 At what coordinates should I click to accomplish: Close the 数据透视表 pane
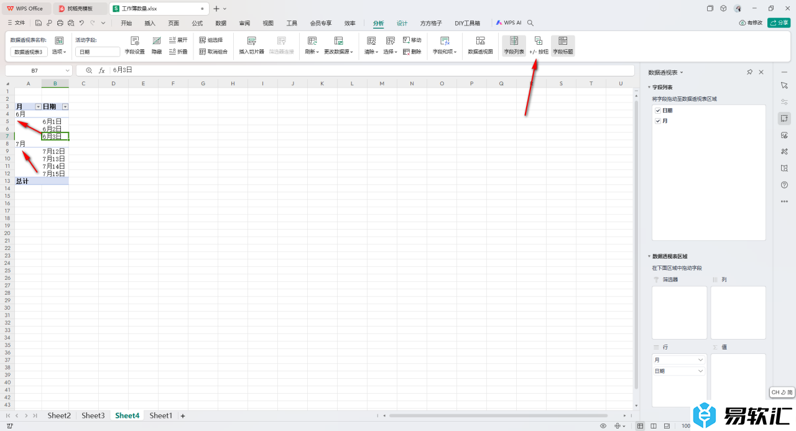point(761,73)
